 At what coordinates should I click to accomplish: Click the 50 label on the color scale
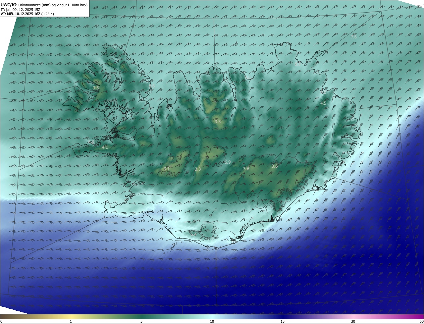[421, 321]
